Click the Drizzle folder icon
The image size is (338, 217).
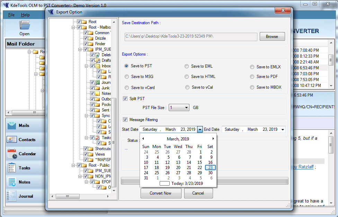(91, 38)
